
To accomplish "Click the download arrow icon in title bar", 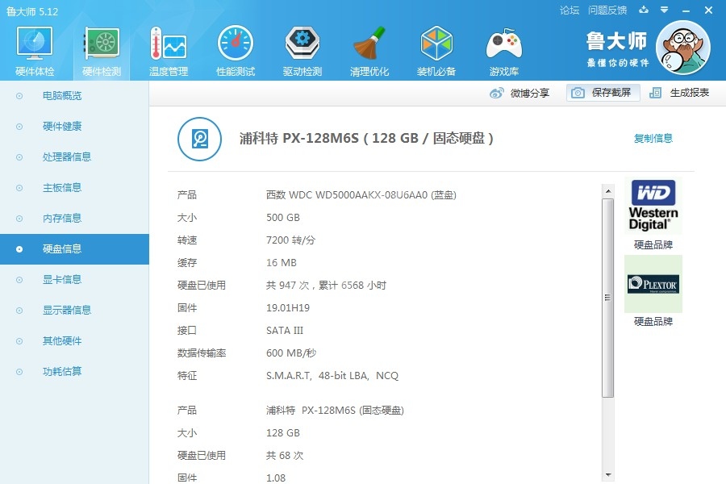I will [x=644, y=10].
